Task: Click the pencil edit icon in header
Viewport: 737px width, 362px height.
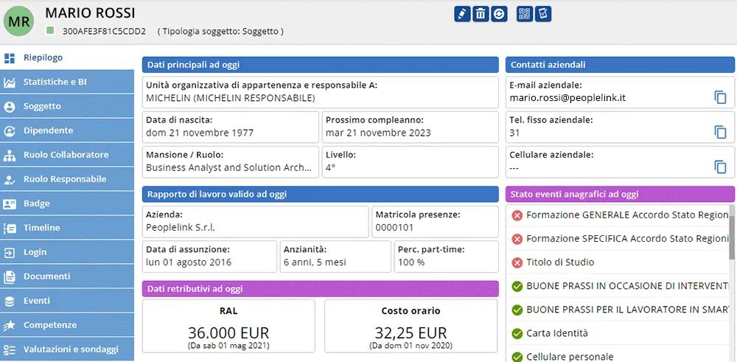Action: pos(463,13)
